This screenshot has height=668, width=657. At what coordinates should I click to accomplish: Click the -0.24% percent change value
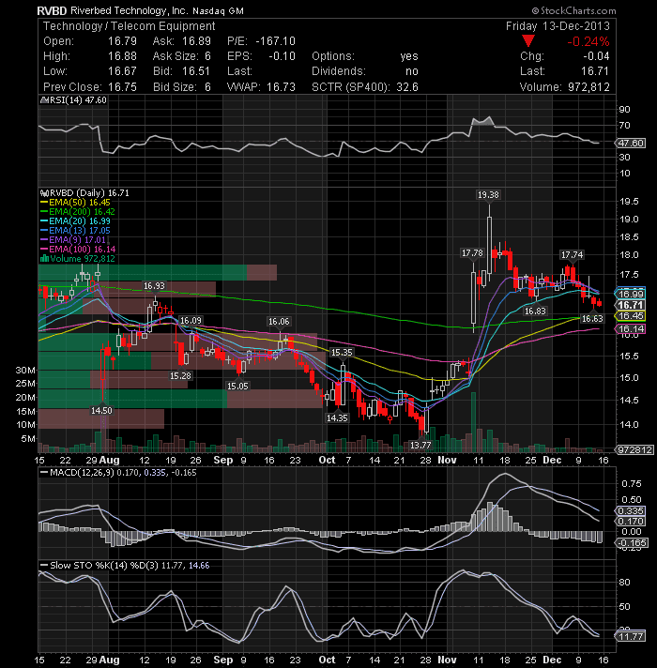588,41
